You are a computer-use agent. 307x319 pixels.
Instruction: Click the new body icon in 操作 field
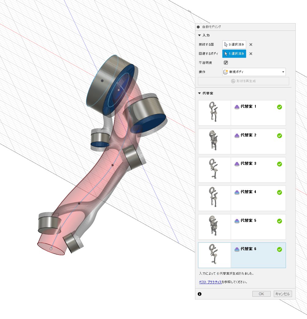(226, 72)
